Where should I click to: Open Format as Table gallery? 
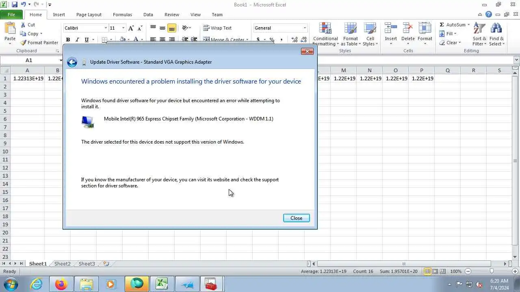(351, 34)
